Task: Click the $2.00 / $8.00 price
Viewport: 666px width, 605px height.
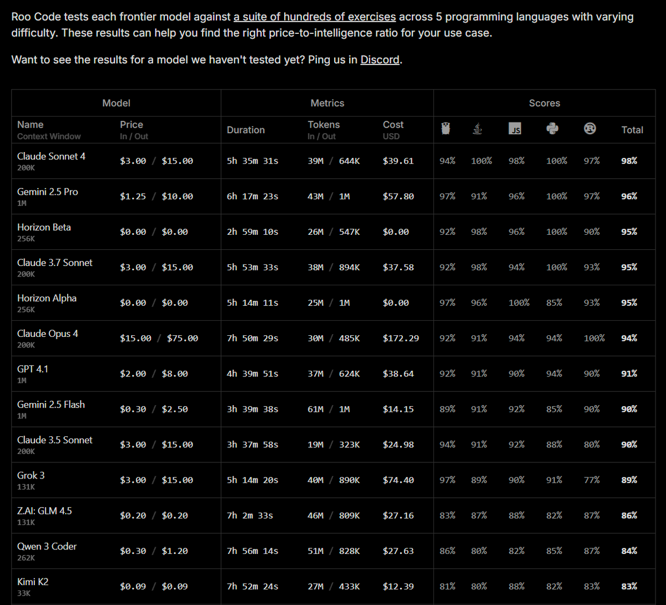Action: (x=154, y=374)
